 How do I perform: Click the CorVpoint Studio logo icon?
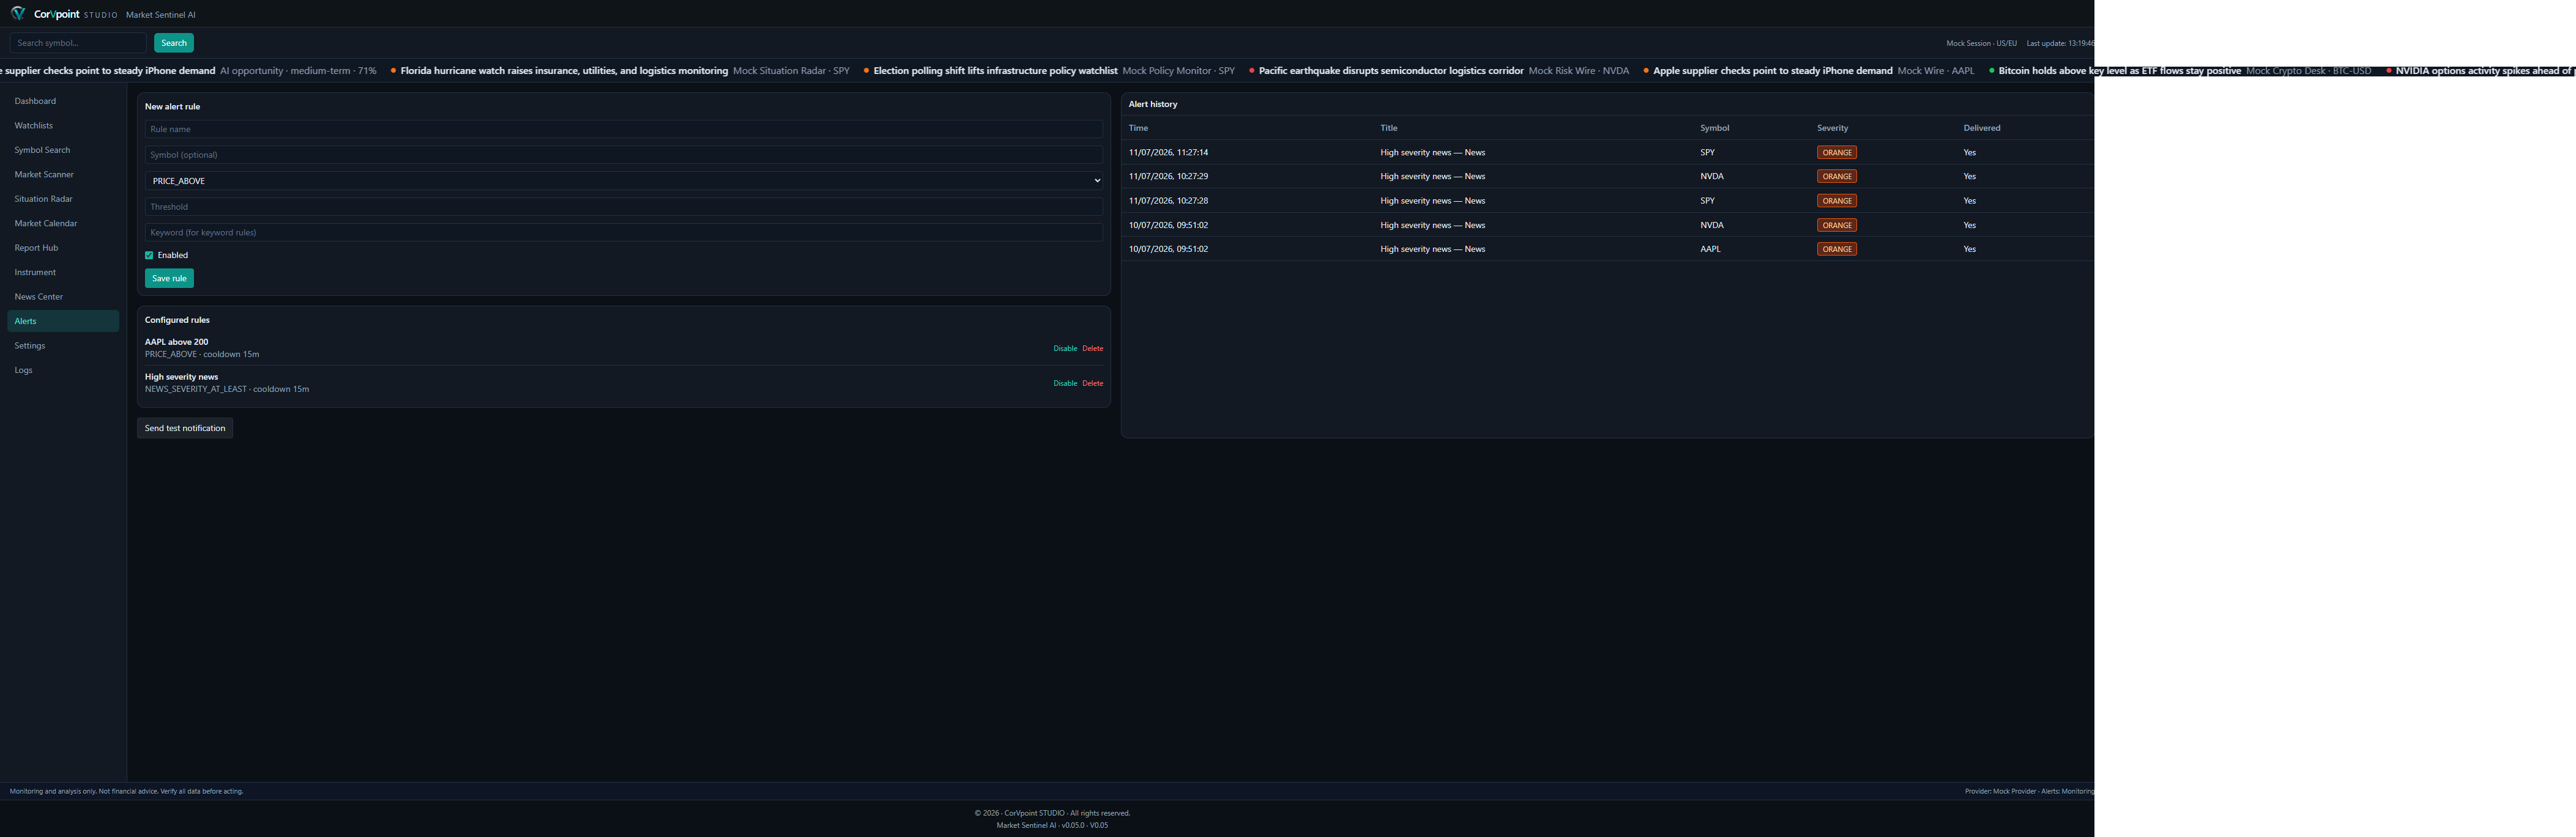tap(18, 13)
